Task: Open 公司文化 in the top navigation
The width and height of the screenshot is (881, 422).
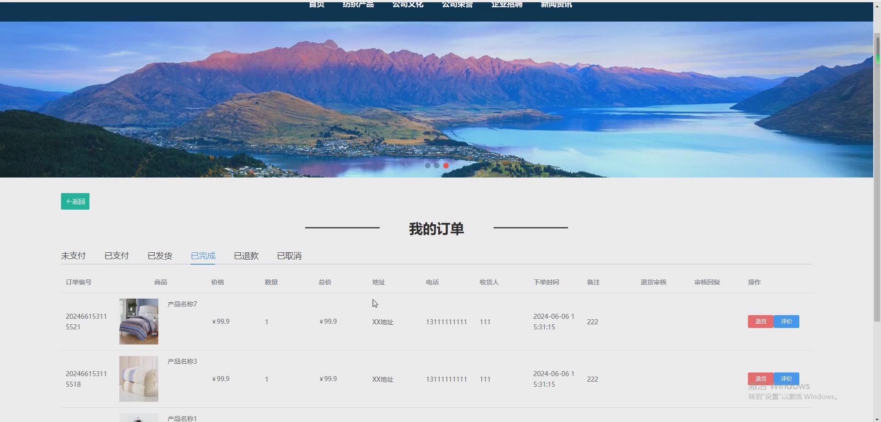Action: pyautogui.click(x=407, y=5)
